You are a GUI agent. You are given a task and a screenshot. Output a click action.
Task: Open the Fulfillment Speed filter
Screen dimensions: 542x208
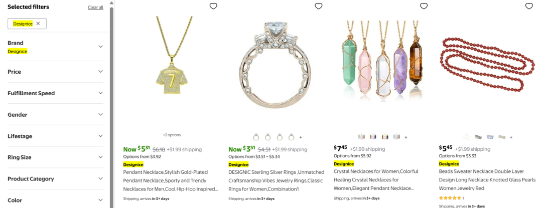tap(100, 93)
